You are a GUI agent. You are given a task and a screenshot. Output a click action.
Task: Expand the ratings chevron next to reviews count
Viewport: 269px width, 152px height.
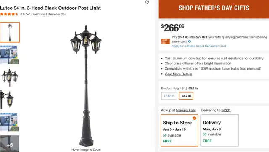[x=28, y=14]
